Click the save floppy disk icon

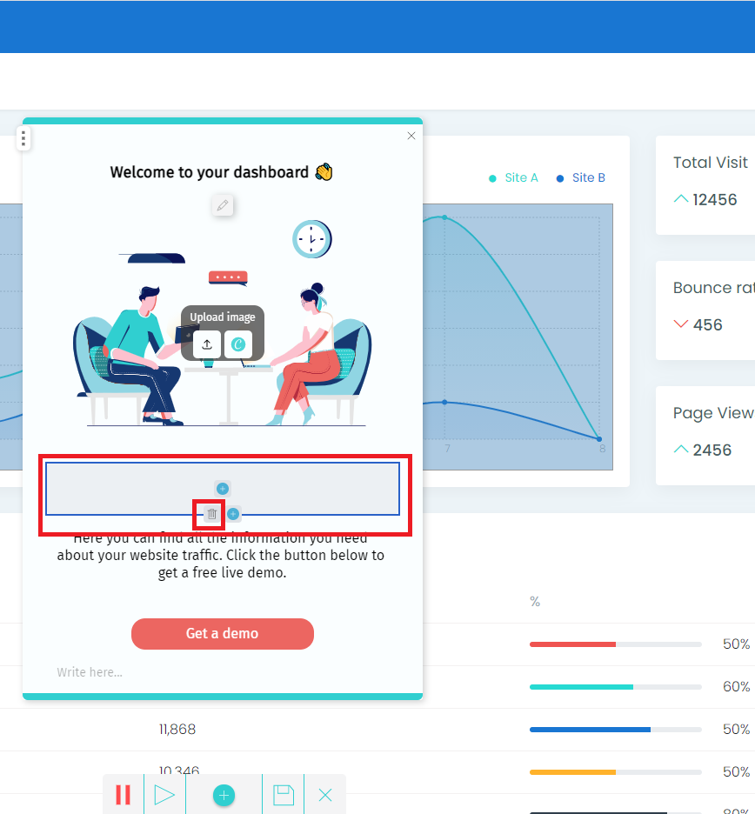pyautogui.click(x=283, y=795)
